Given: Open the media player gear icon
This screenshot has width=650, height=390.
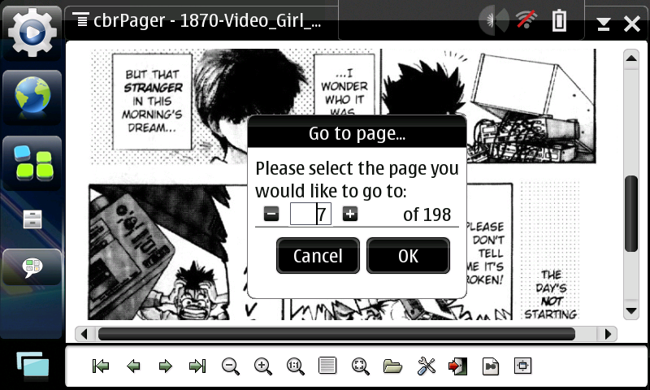Looking at the screenshot, I should click(x=32, y=32).
